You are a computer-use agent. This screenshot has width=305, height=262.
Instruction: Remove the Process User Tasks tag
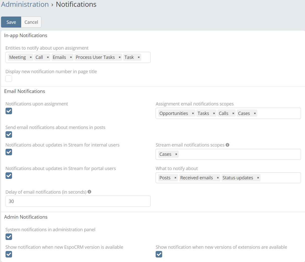point(119,57)
